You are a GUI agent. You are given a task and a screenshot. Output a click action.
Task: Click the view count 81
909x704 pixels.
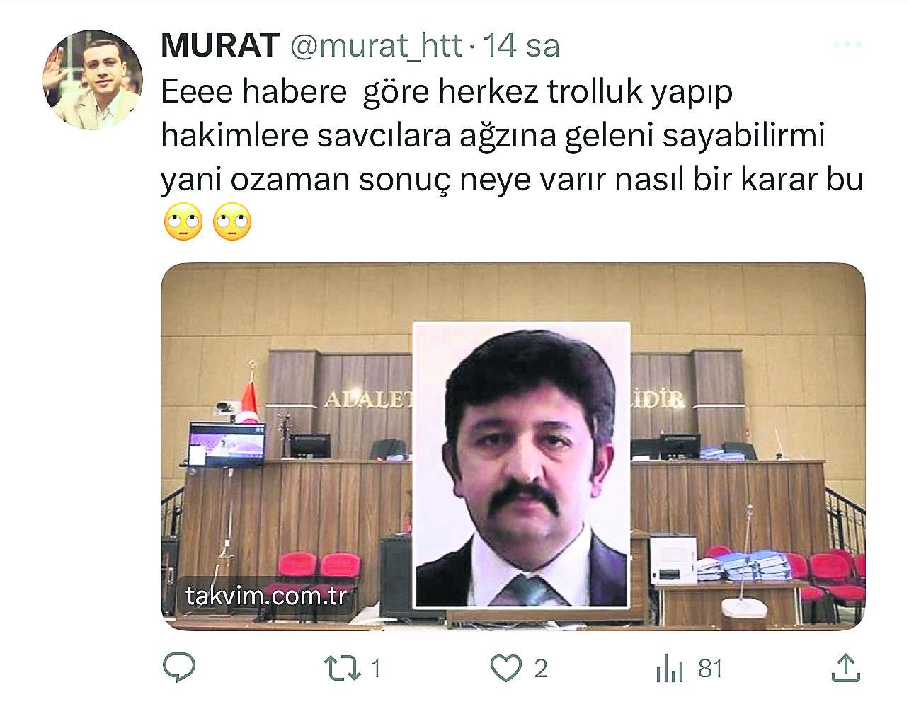(x=710, y=669)
